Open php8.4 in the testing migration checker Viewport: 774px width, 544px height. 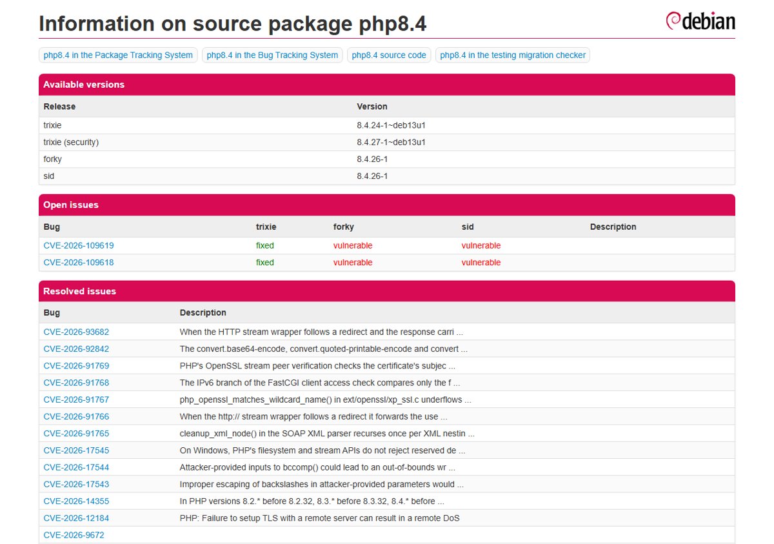point(513,55)
